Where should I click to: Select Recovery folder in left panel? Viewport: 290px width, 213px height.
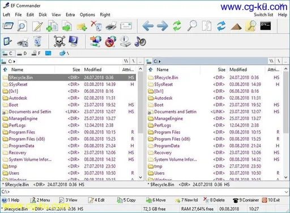tap(69, 152)
